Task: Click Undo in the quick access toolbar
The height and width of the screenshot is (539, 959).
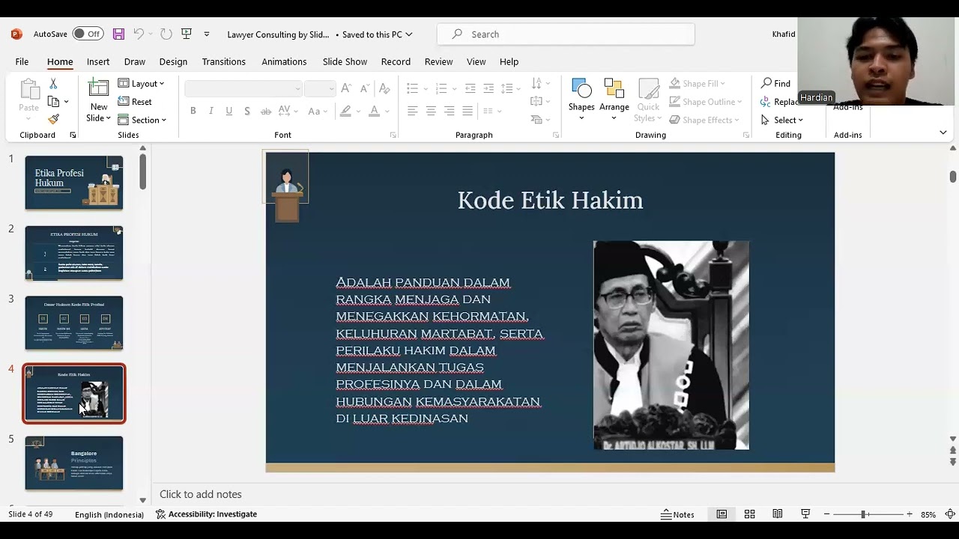Action: 138,34
